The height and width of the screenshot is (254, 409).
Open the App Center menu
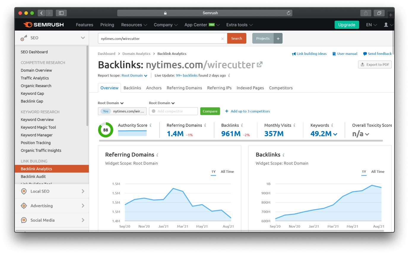tap(202, 25)
